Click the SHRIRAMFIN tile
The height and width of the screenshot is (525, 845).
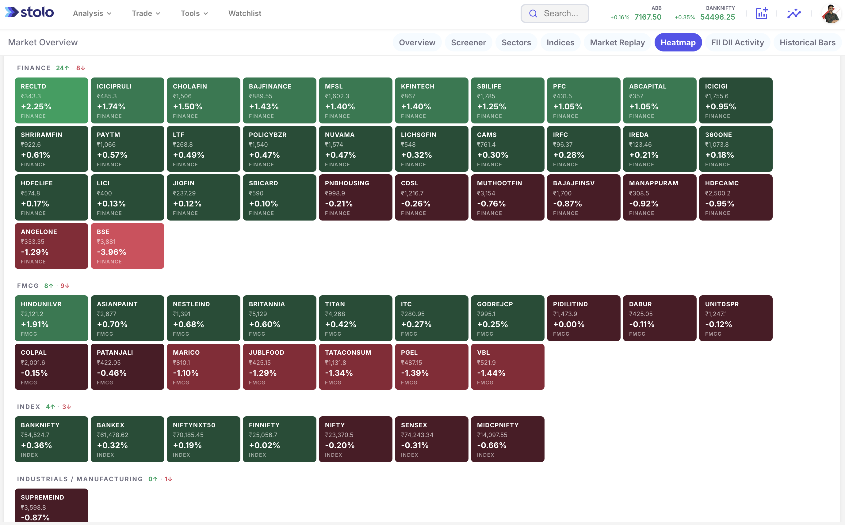coord(52,149)
